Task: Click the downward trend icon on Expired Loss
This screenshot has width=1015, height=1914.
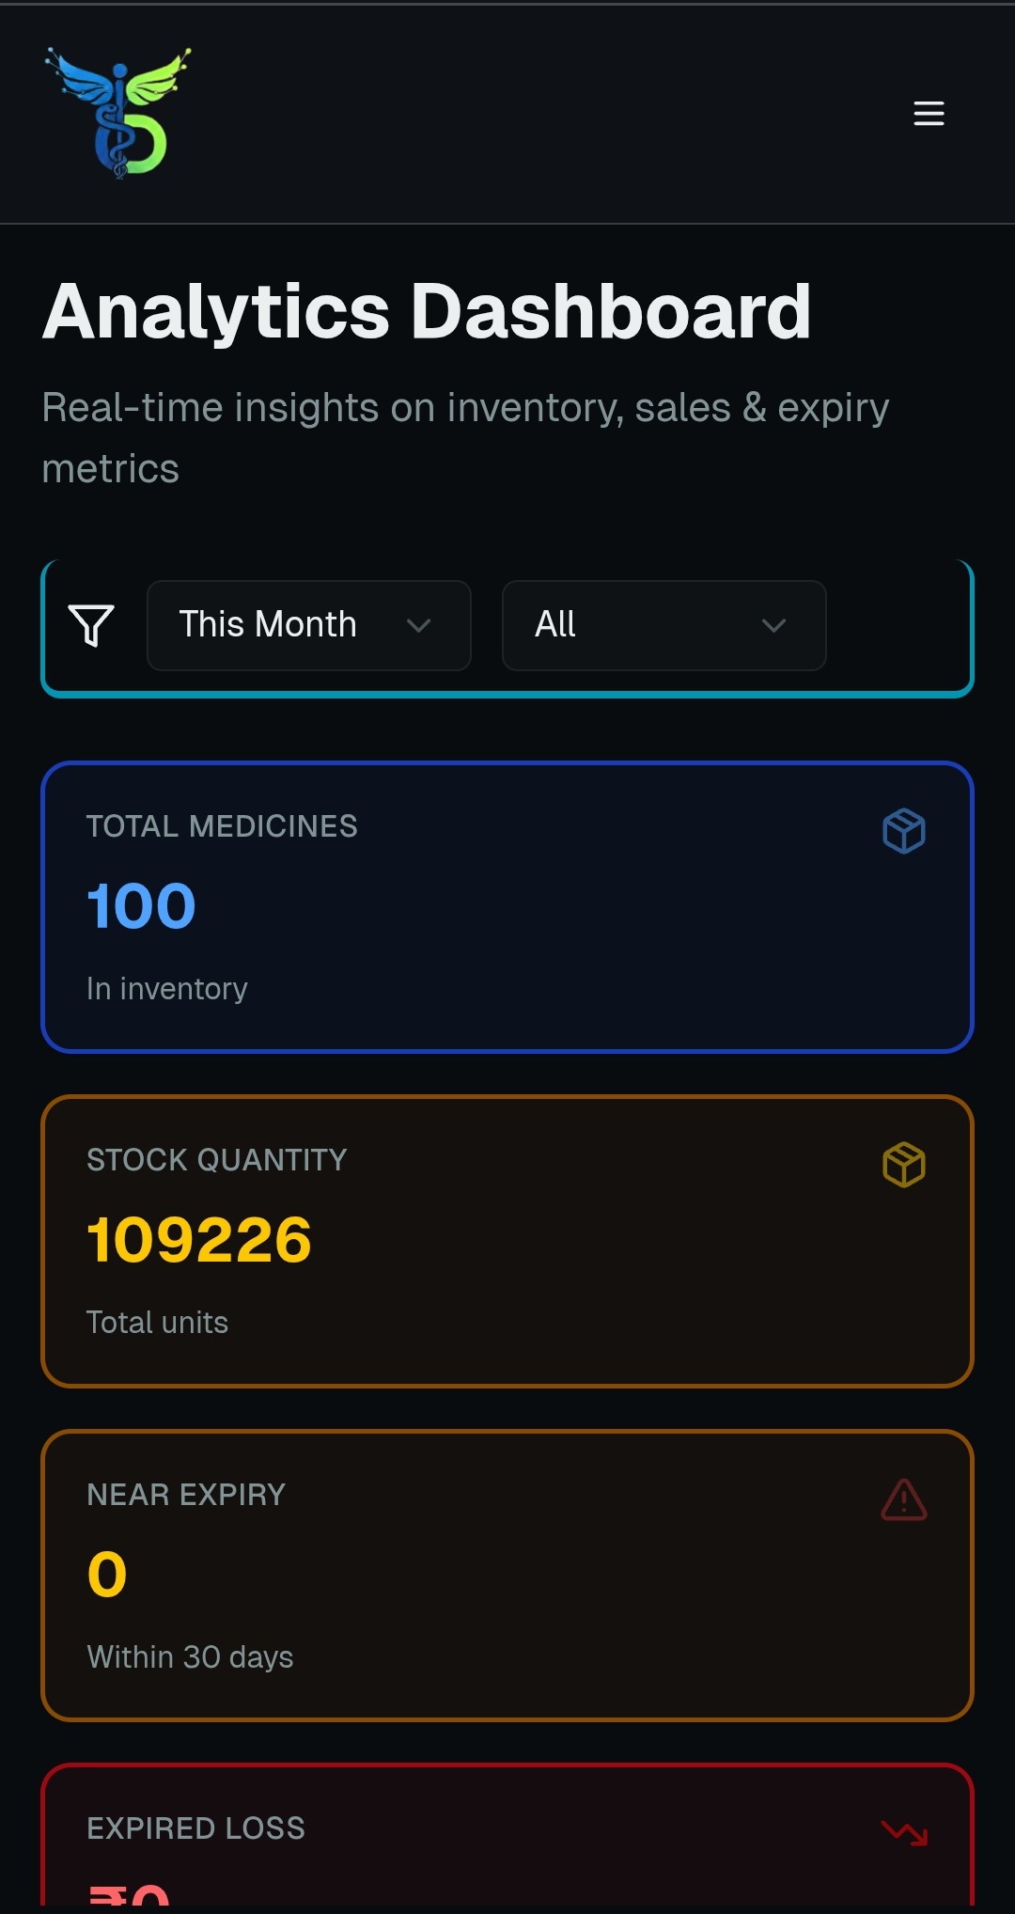Action: point(904,1832)
